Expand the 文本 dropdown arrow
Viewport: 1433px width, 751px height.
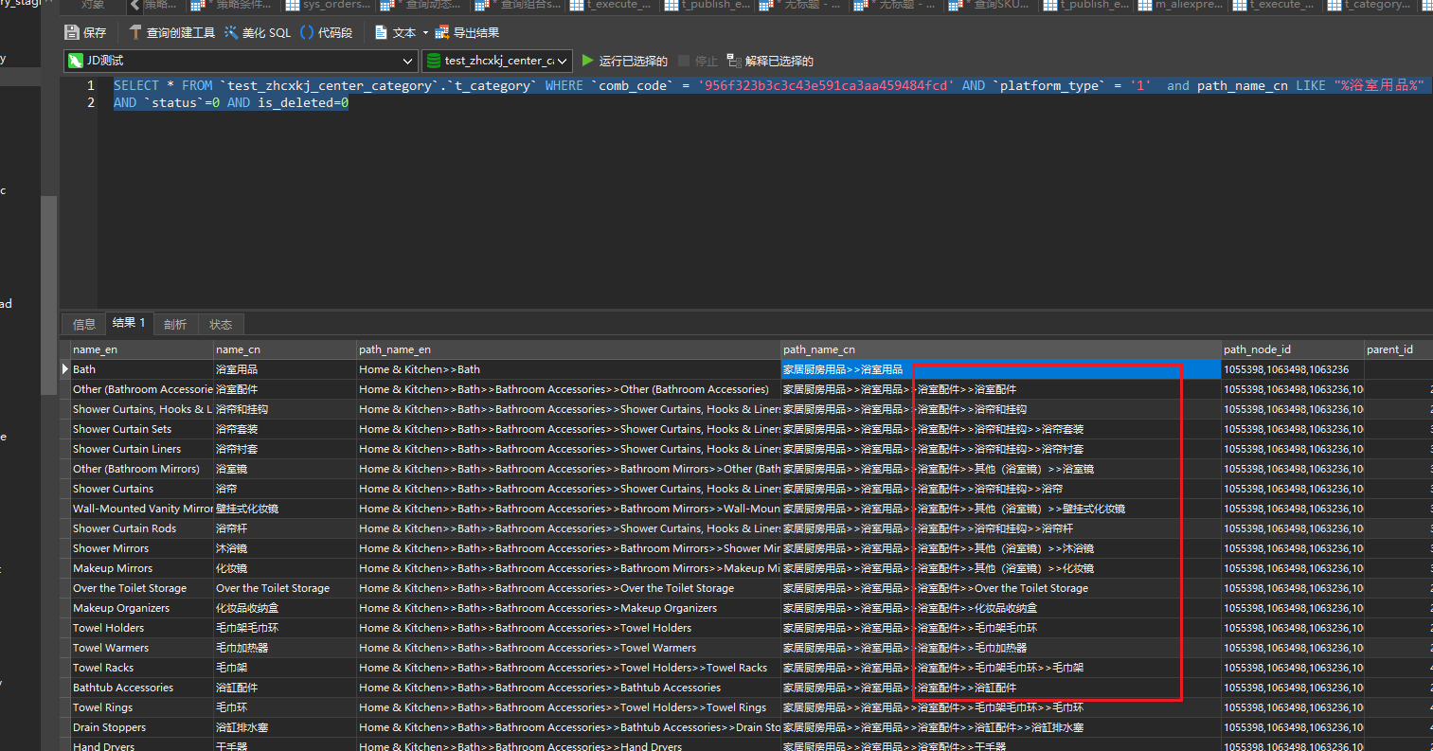425,32
